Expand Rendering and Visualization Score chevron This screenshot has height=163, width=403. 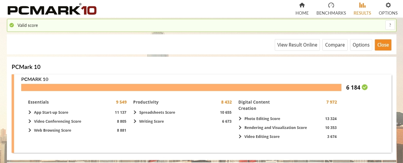[x=240, y=128]
